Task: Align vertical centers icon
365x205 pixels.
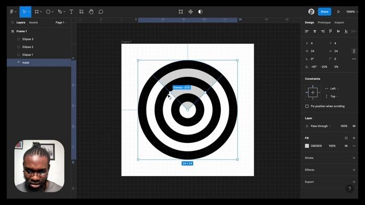Action: tap(338, 31)
